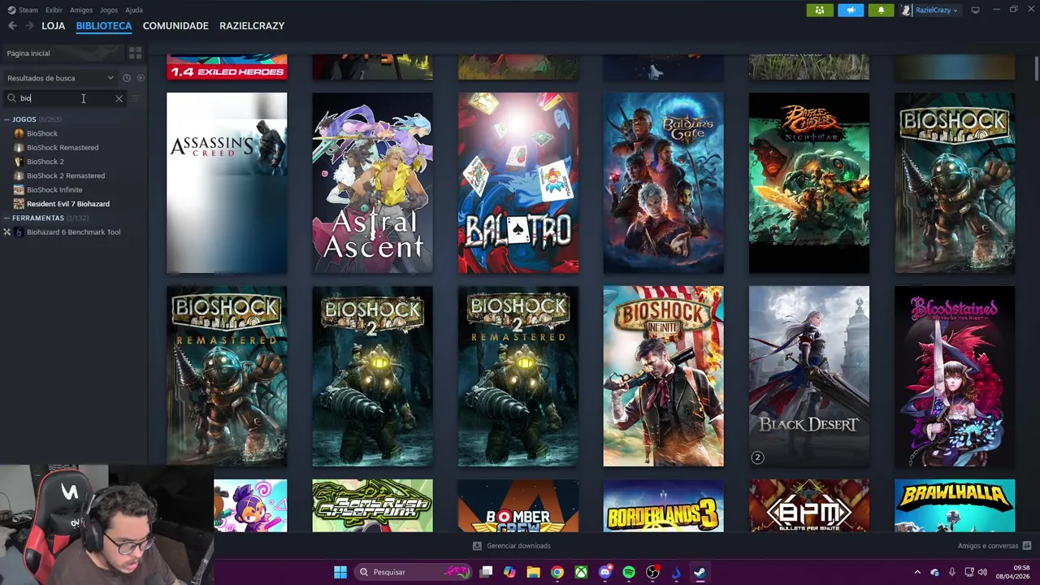1040x585 pixels.
Task: Open the Baldur's Gate cover
Action: 663,183
